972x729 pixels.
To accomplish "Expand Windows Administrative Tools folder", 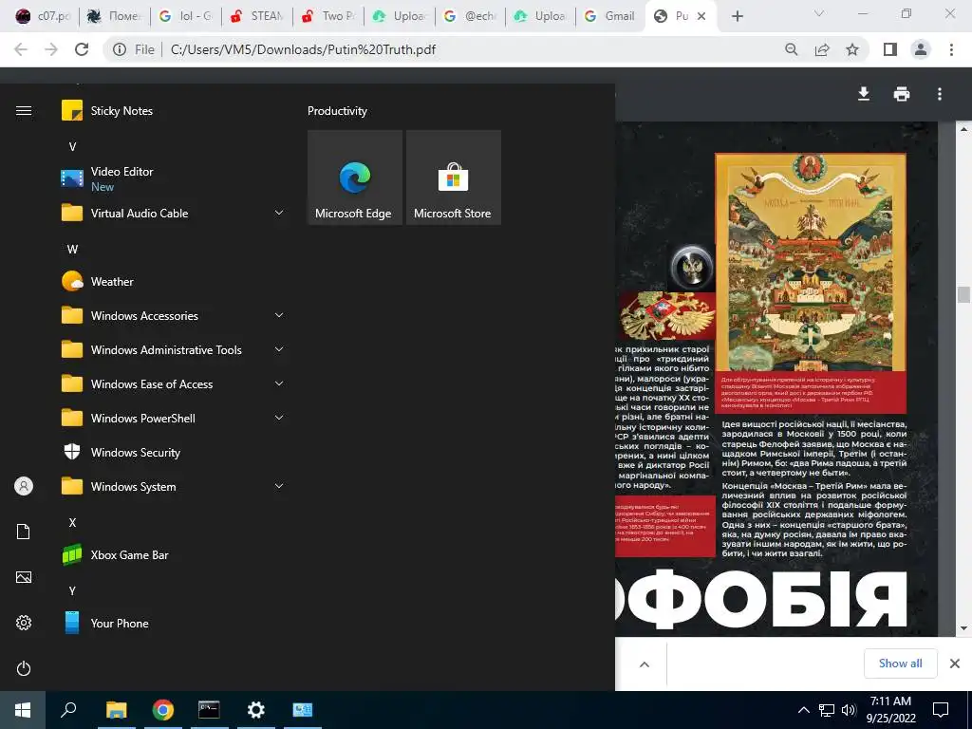I will (x=279, y=349).
